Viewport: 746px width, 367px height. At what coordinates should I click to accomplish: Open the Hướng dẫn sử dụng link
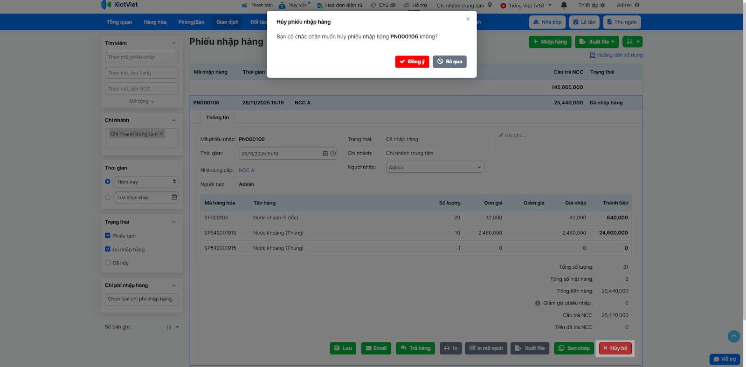tap(616, 55)
